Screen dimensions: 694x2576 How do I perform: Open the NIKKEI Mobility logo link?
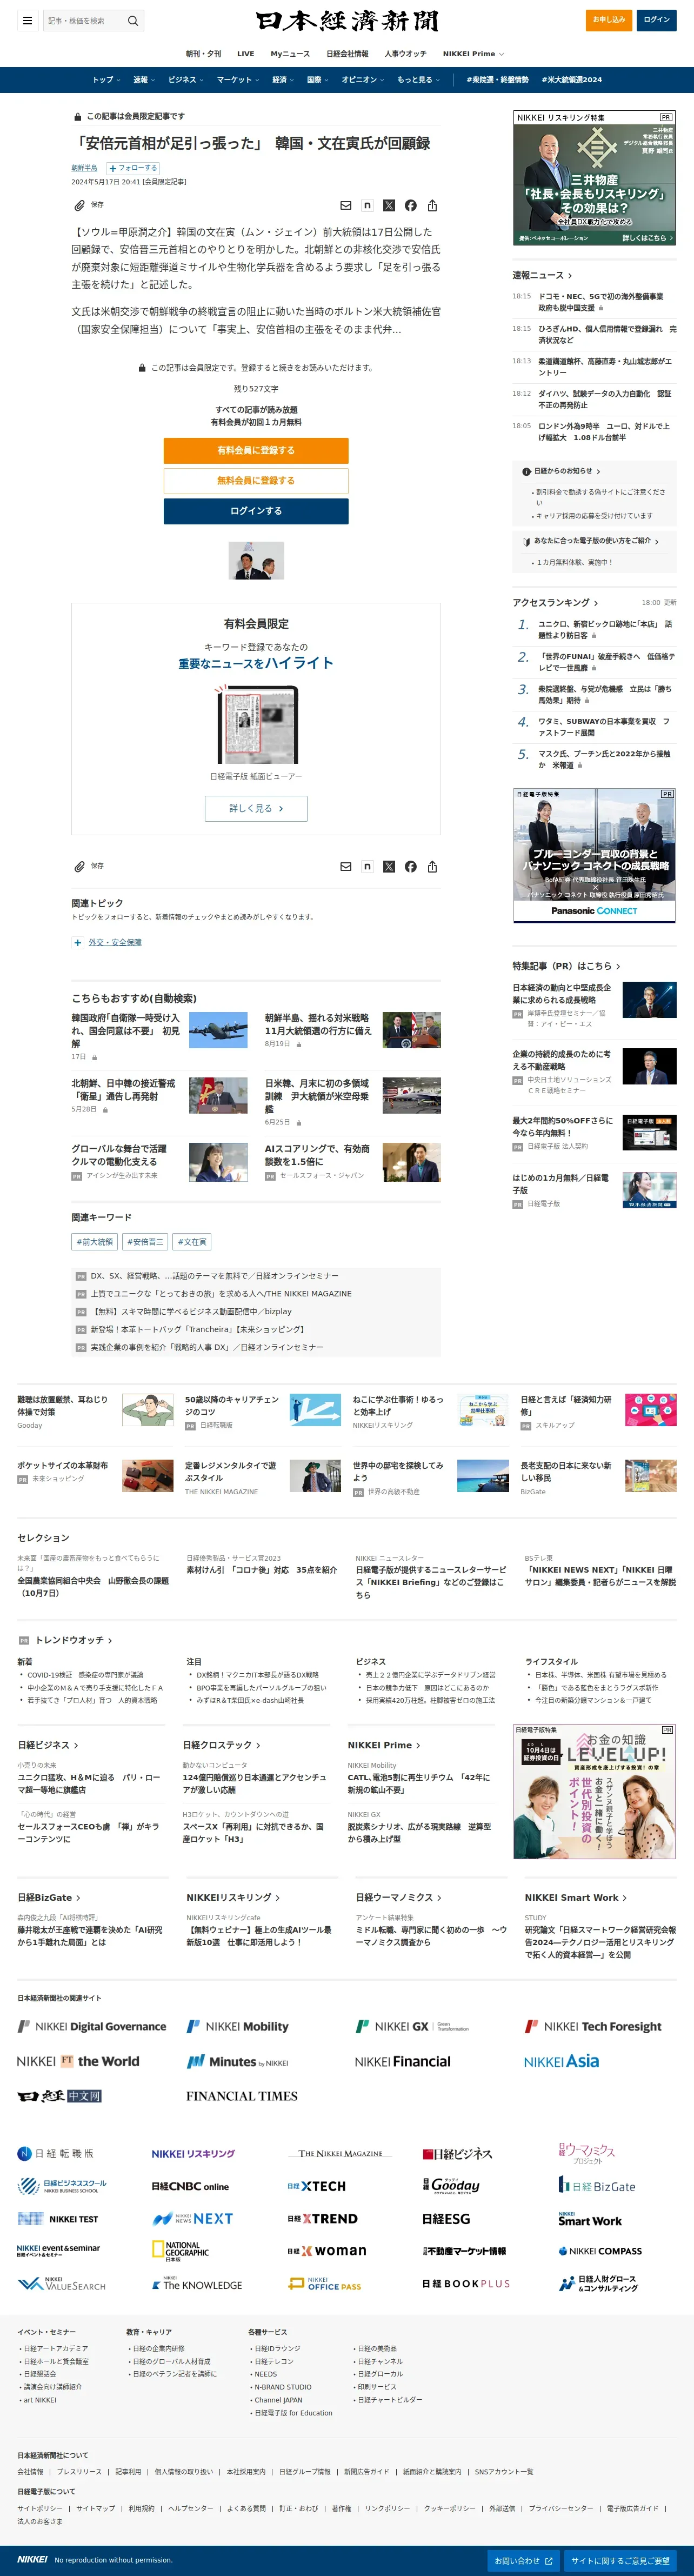tap(238, 2026)
